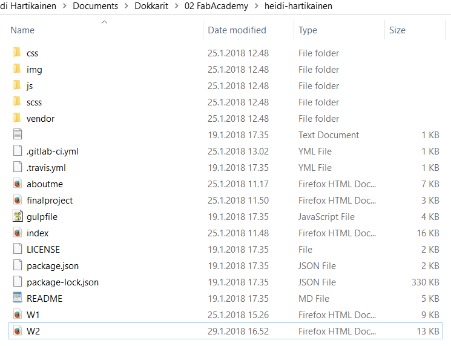Image resolution: width=451 pixels, height=346 pixels.
Task: Click the 330 KB size value
Action: [x=426, y=282]
